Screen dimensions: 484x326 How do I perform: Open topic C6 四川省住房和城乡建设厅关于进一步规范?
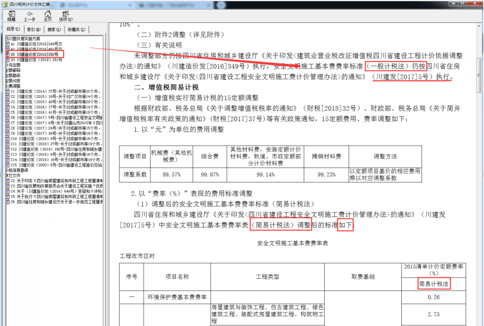[56, 201]
